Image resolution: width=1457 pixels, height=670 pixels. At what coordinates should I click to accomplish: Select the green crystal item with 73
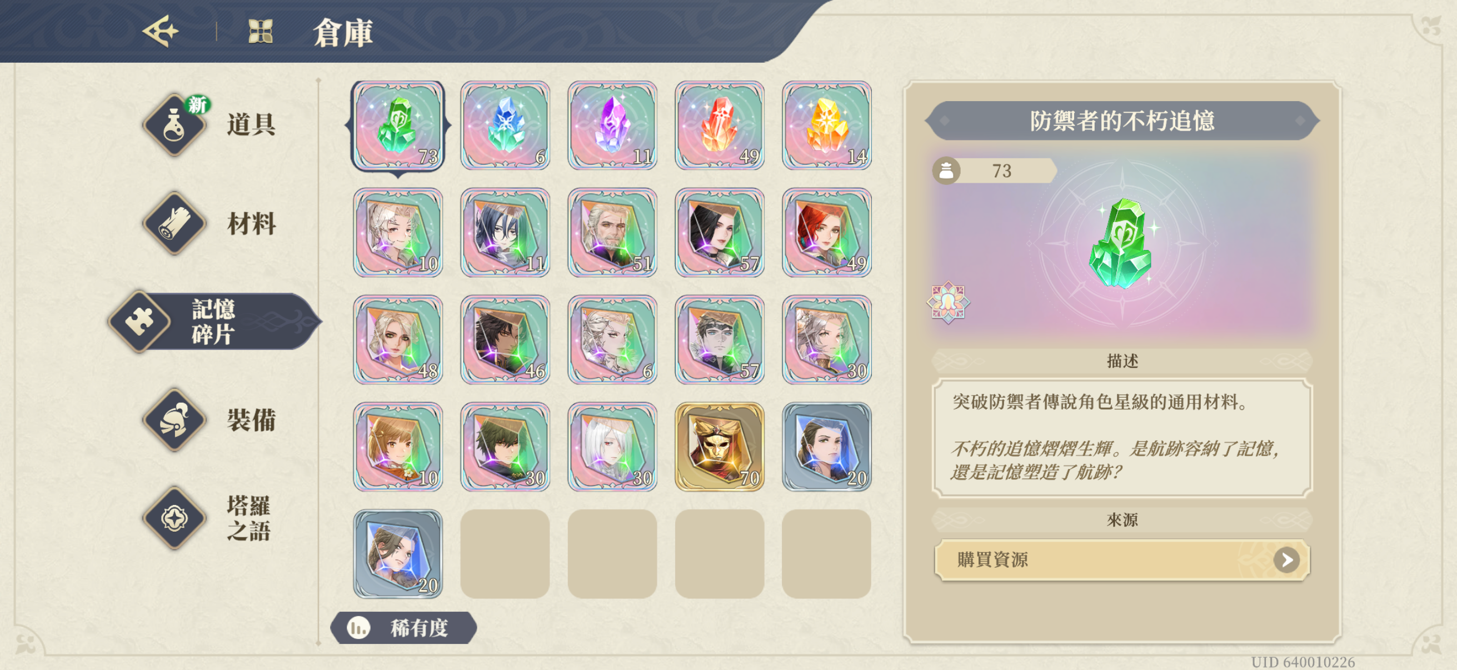tap(398, 126)
